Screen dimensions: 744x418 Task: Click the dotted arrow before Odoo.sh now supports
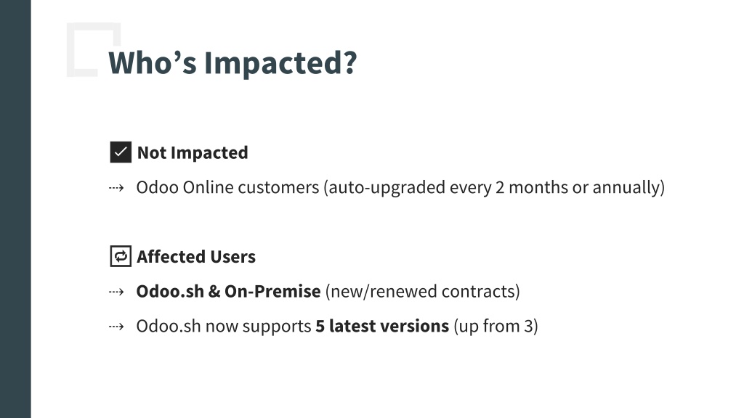pos(116,327)
